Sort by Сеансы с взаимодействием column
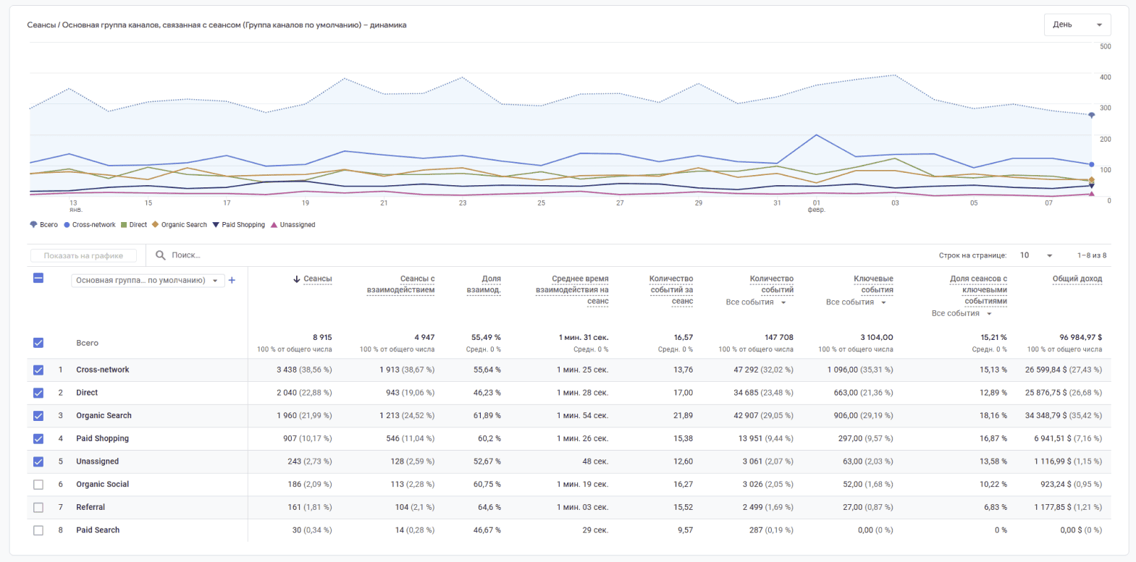The height and width of the screenshot is (562, 1136). [401, 284]
